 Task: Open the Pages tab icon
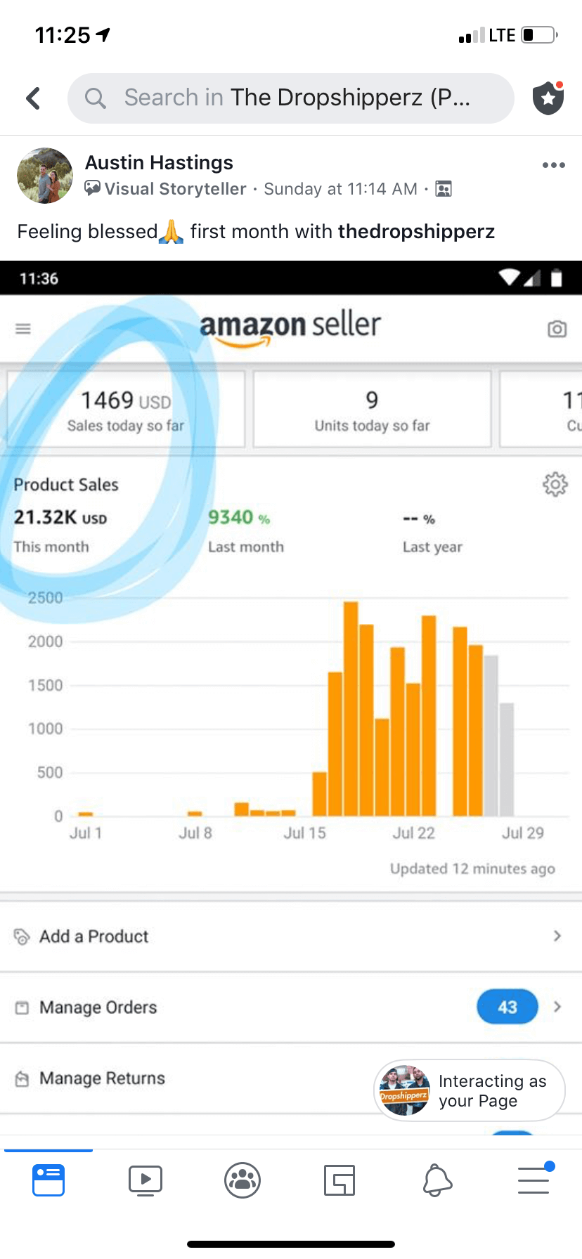(x=339, y=1180)
